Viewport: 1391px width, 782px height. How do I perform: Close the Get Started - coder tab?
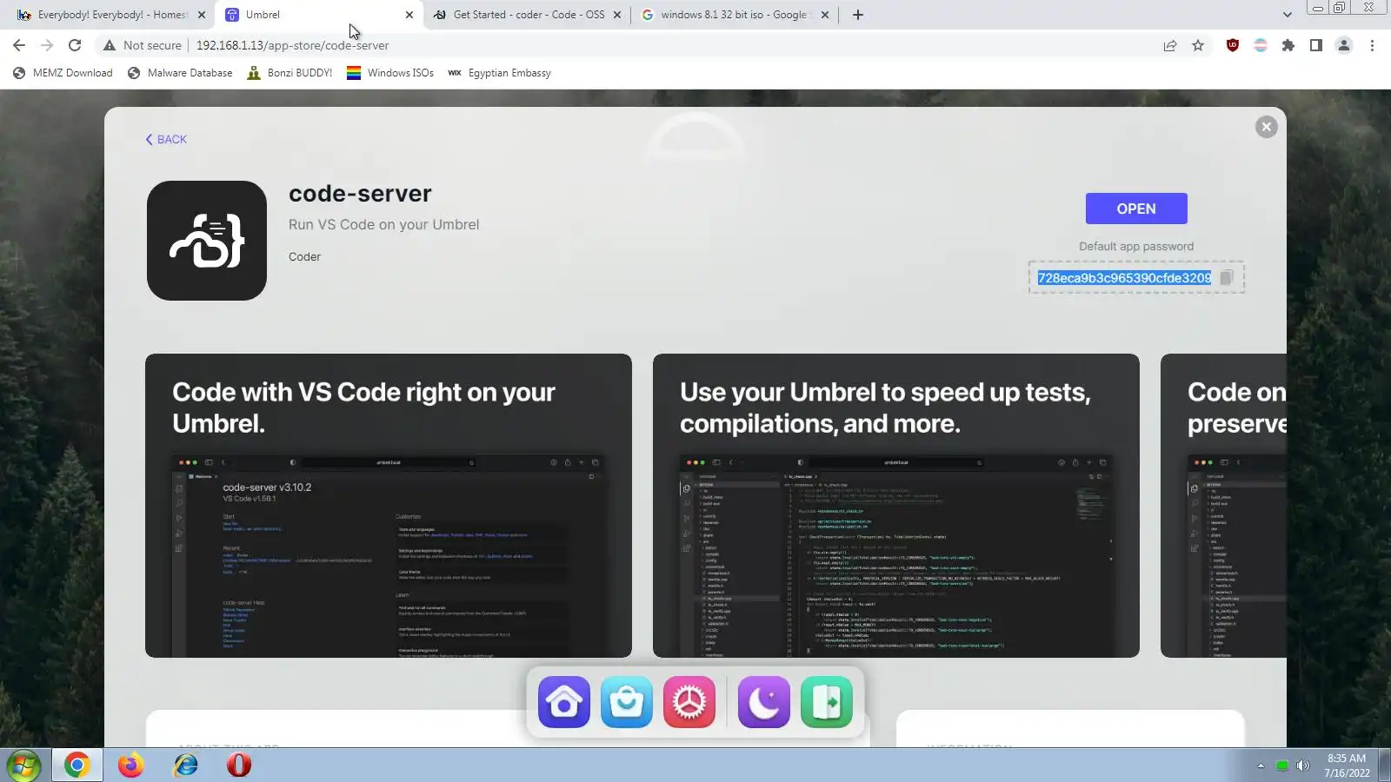coord(617,15)
